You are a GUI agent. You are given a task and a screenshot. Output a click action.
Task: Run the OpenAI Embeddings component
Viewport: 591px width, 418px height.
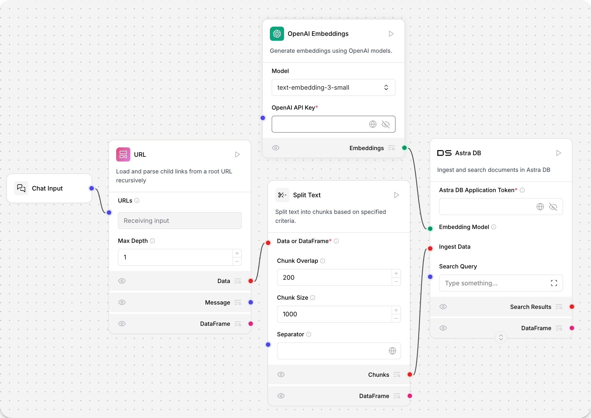[391, 34]
